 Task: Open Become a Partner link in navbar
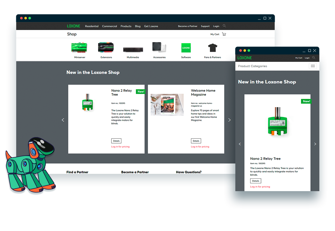tap(188, 26)
